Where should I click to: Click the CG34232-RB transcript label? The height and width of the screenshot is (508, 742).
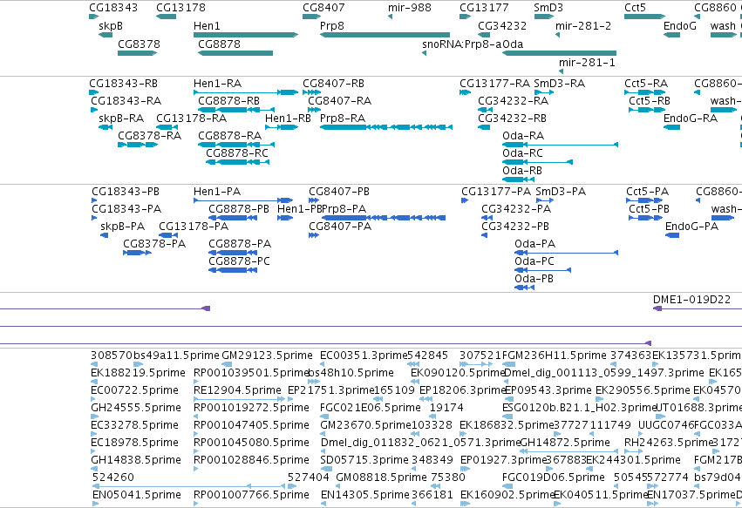coord(512,119)
